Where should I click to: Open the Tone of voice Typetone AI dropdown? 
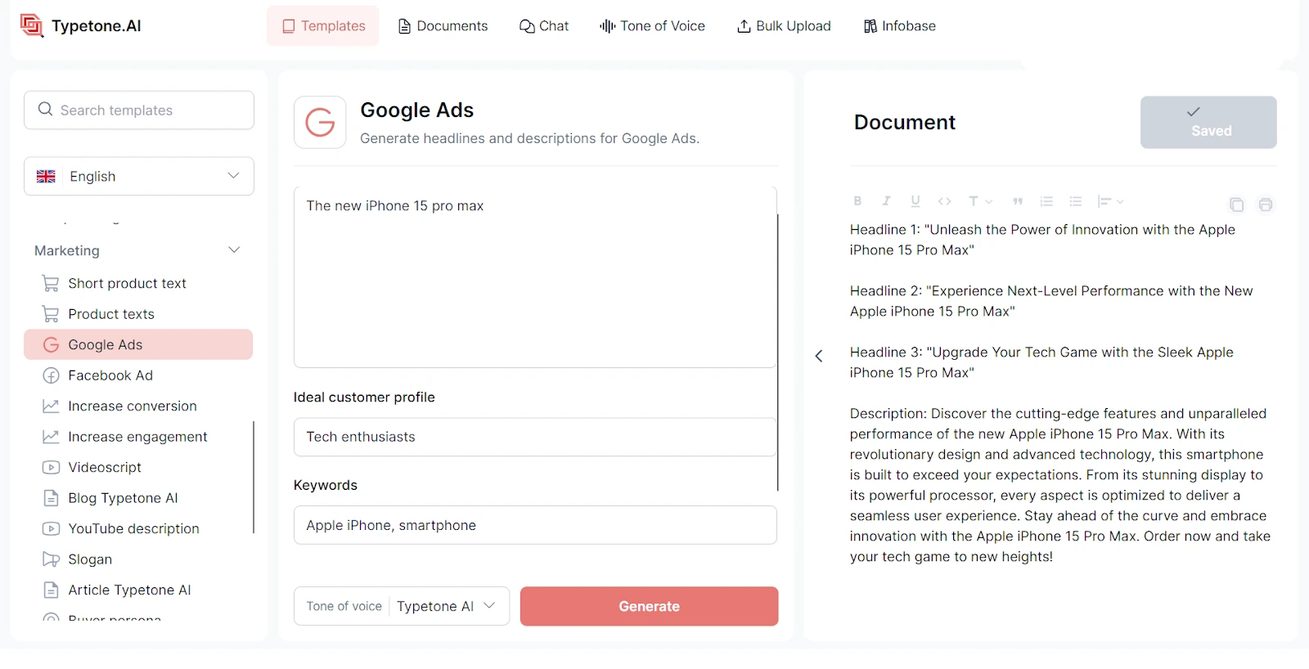(402, 606)
